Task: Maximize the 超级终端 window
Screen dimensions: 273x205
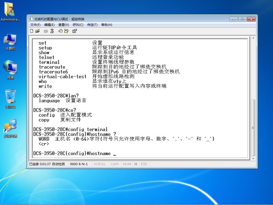Action: (242, 19)
